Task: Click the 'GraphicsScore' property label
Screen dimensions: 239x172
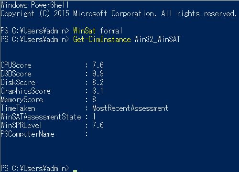Action: pyautogui.click(x=25, y=91)
